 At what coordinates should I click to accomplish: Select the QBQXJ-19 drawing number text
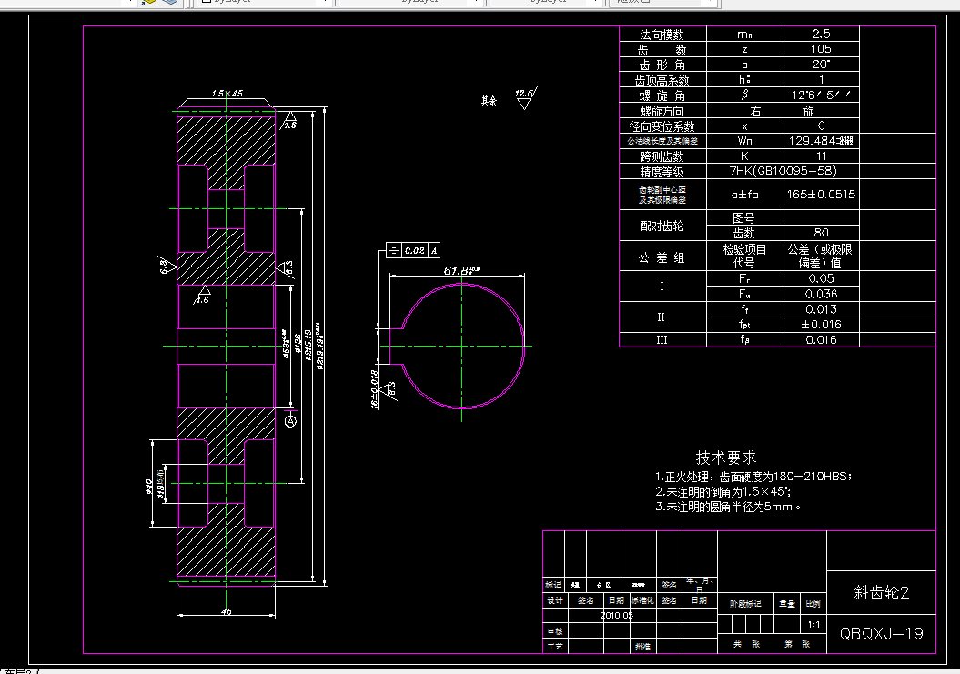pyautogui.click(x=882, y=634)
